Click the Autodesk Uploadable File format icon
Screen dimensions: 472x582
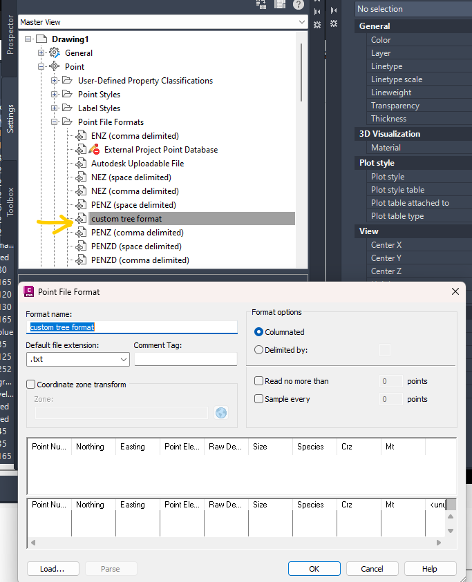(x=80, y=163)
